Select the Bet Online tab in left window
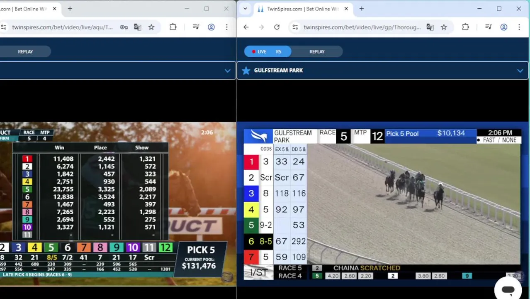This screenshot has height=299, width=530. (30, 8)
